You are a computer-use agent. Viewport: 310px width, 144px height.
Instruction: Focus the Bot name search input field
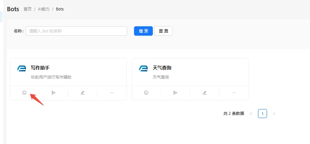click(76, 31)
